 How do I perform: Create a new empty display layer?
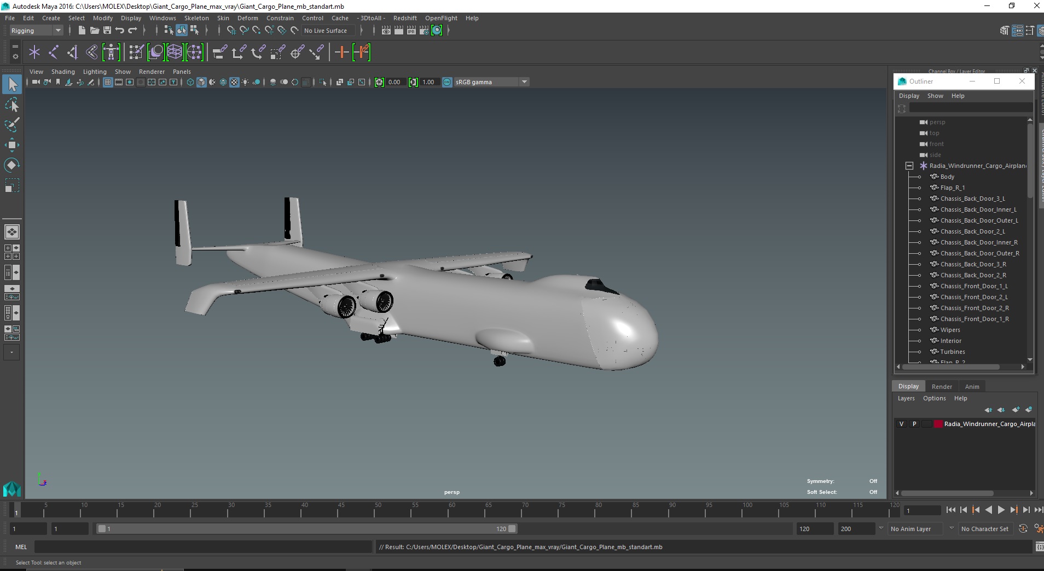pos(1016,410)
